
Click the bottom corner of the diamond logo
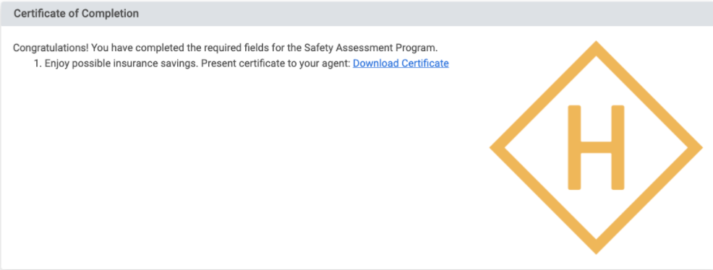tap(596, 248)
